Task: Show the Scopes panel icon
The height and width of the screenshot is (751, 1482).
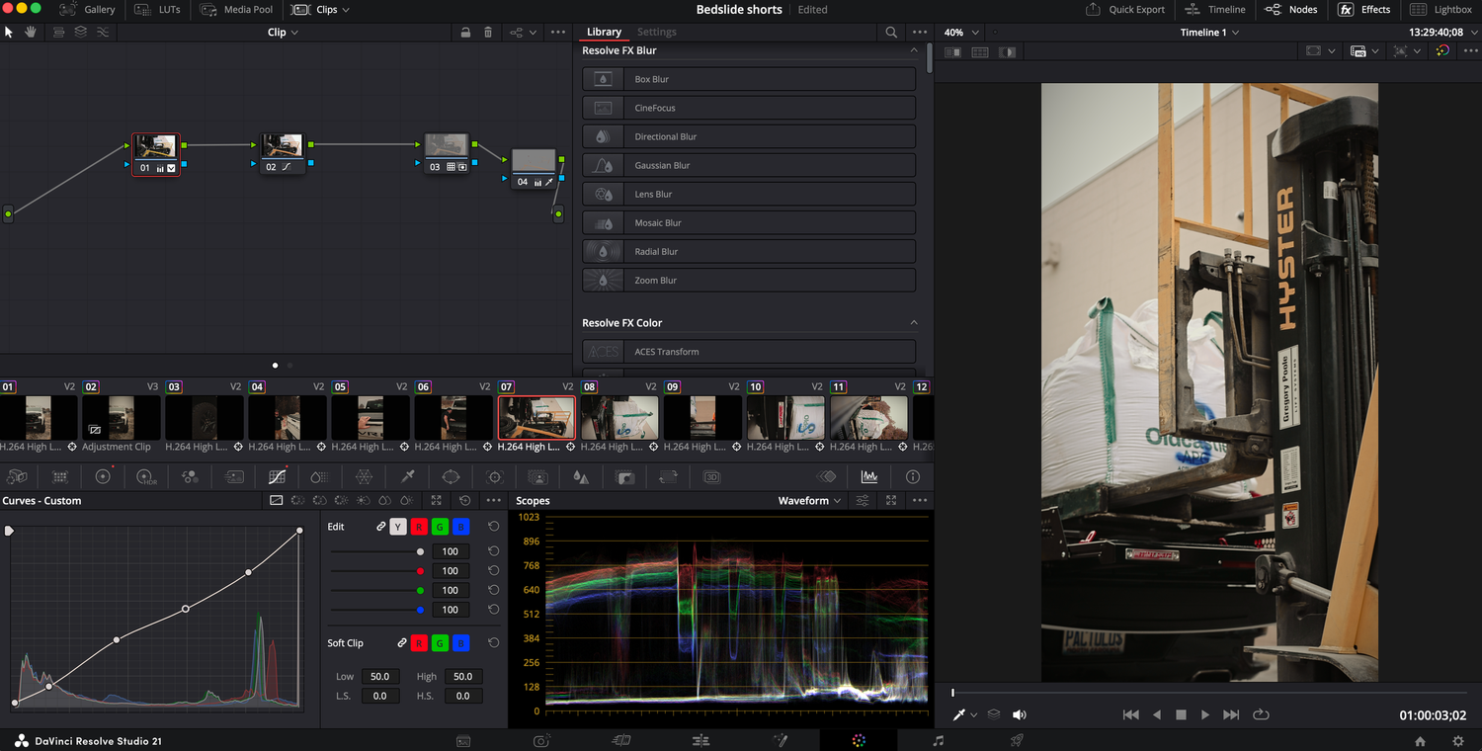Action: [869, 476]
